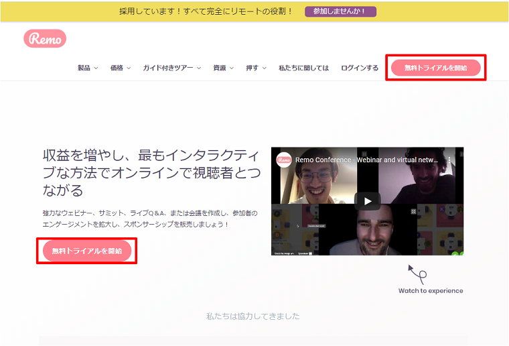The image size is (509, 346).
Task: Expand the 資源 menu
Action: 223,68
